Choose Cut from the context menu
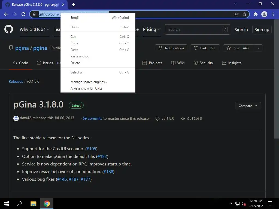This screenshot has width=279, height=209. [98, 37]
